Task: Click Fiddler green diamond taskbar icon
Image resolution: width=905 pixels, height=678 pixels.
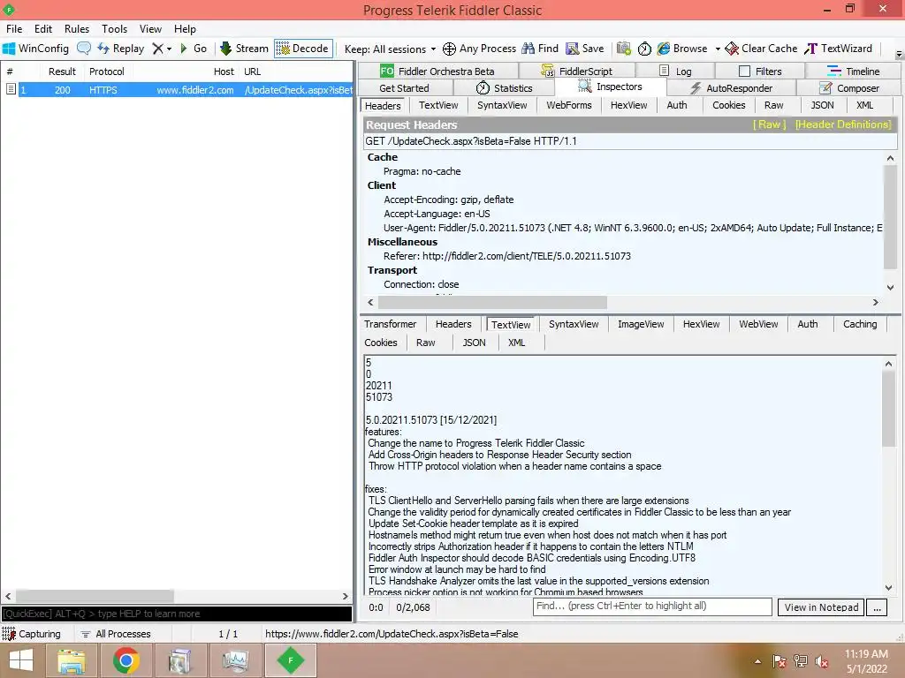Action: 290,660
